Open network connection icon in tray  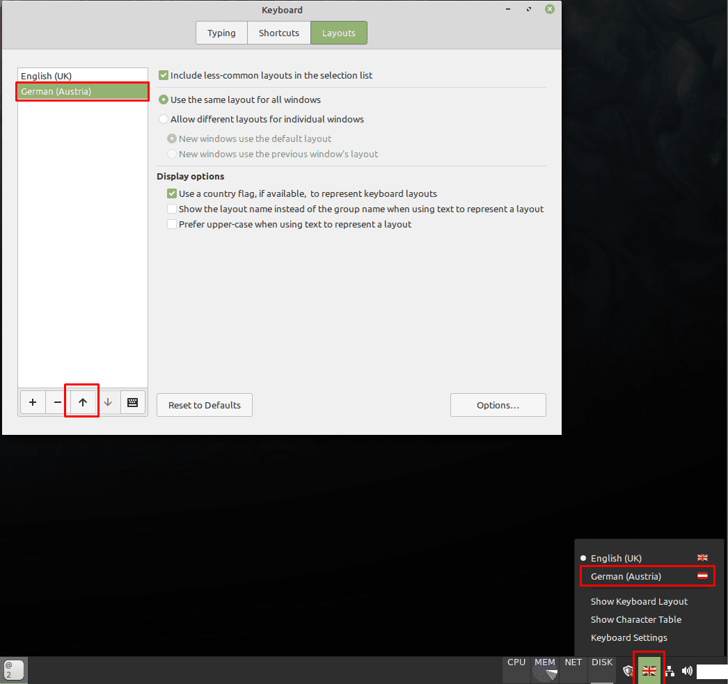pyautogui.click(x=670, y=671)
